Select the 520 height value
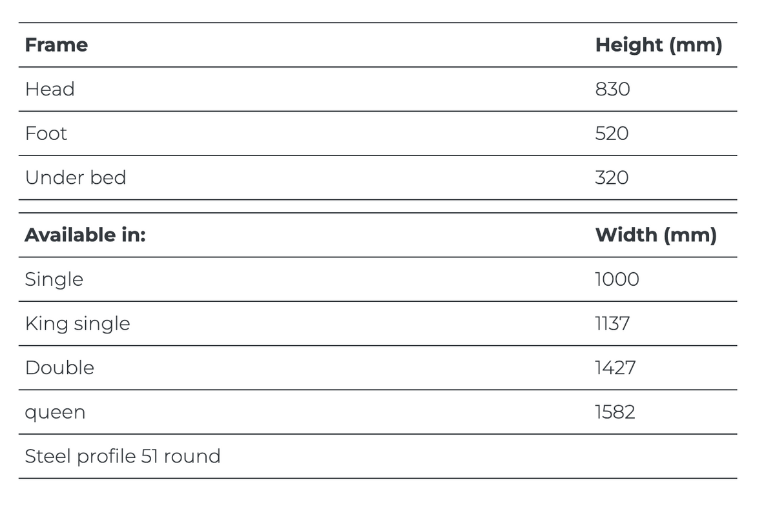Image resolution: width=775 pixels, height=507 pixels. (612, 134)
